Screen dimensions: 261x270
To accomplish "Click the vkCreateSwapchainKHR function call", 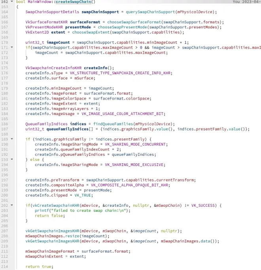I will tap(56, 206).
